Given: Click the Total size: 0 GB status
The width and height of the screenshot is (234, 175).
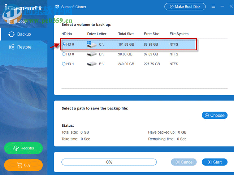Looking at the screenshot, I should pos(75,132).
